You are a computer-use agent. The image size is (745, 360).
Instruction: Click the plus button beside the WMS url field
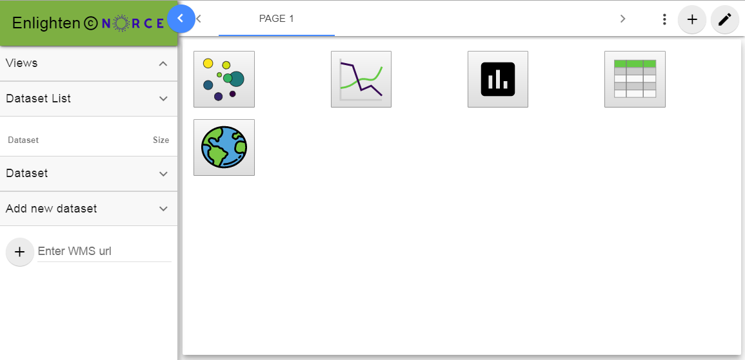[x=19, y=252]
